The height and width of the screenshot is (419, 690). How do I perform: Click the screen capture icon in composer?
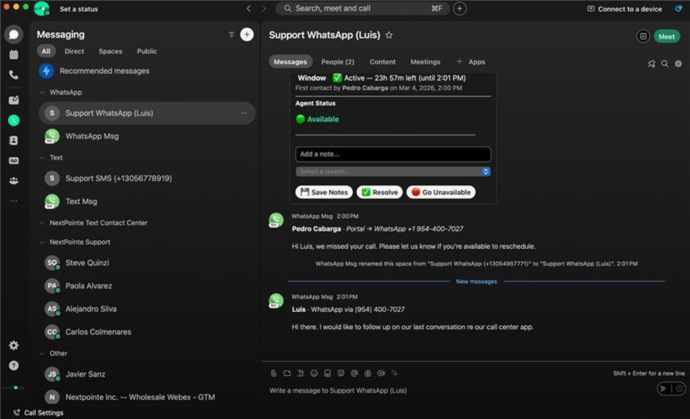[x=287, y=373]
